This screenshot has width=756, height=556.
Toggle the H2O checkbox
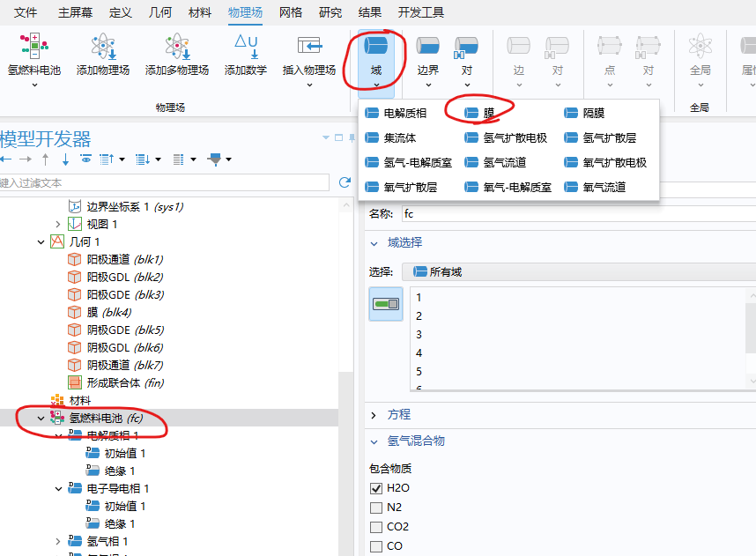point(376,488)
